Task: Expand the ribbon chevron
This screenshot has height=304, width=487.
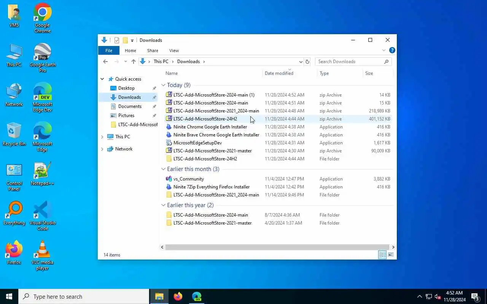Action: [384, 50]
